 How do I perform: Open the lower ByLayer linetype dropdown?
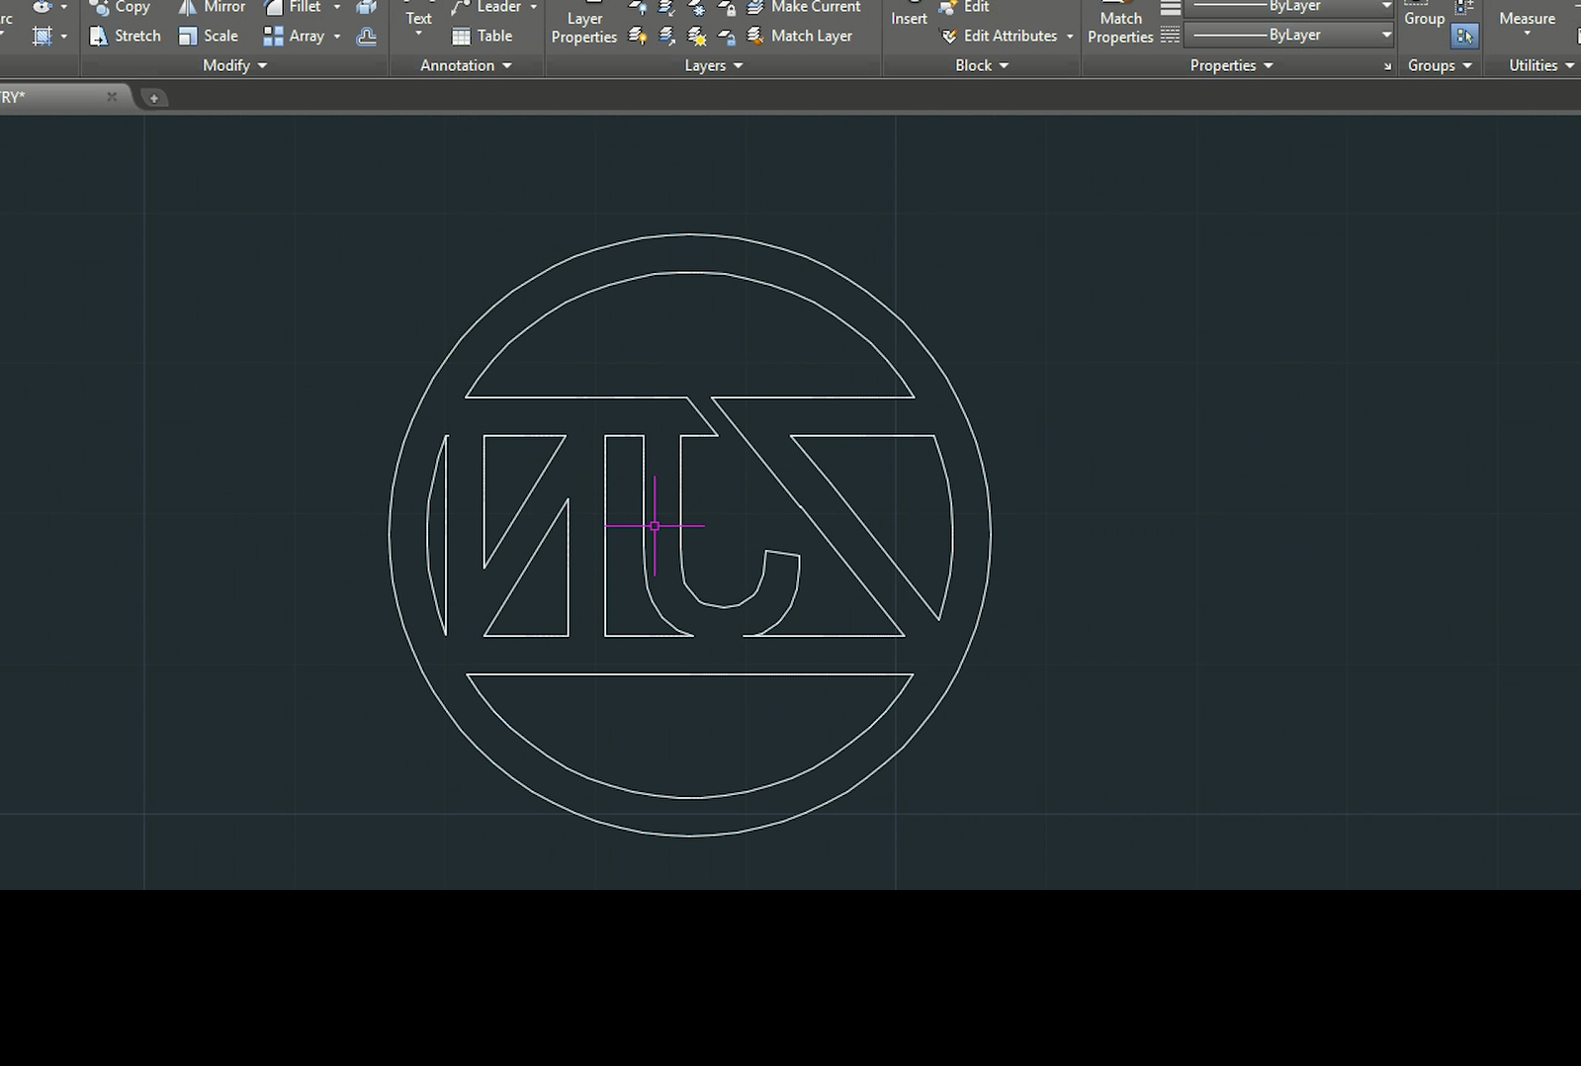[x=1386, y=36]
